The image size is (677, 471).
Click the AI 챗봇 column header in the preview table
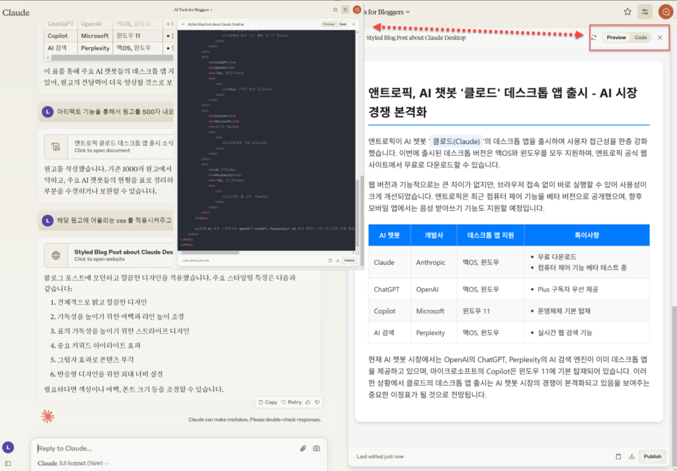(x=389, y=235)
